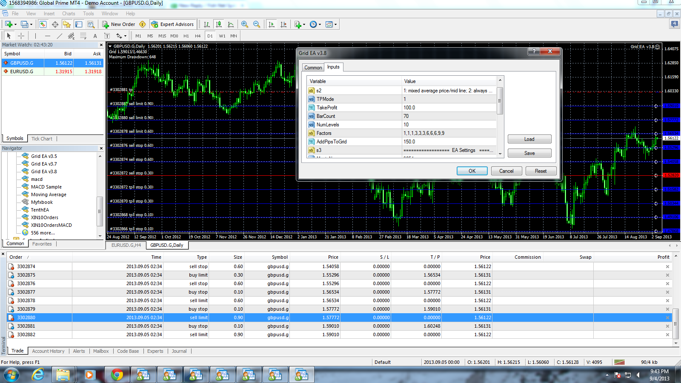Click down arrow of Inputs list scrollbar
This screenshot has width=681, height=383.
[x=500, y=154]
